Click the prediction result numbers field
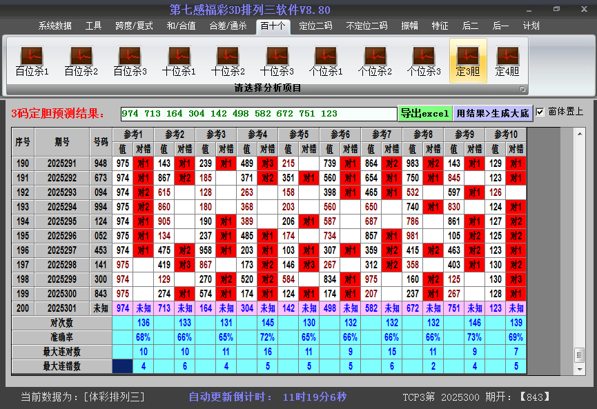 (258, 114)
